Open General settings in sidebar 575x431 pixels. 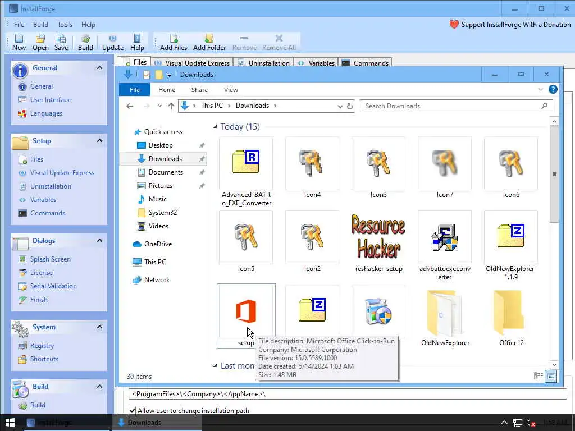click(42, 86)
